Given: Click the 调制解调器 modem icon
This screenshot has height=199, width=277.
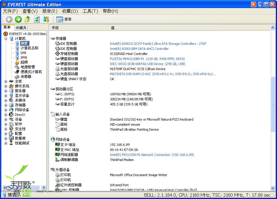Looking at the screenshot, I should 57,160.
